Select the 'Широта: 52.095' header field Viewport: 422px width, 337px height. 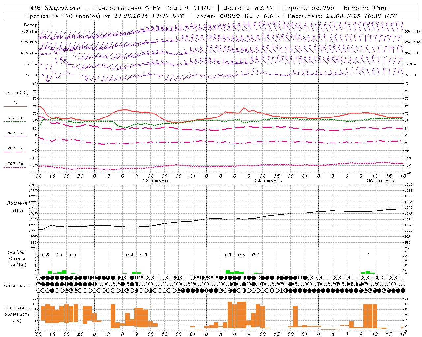click(x=309, y=8)
